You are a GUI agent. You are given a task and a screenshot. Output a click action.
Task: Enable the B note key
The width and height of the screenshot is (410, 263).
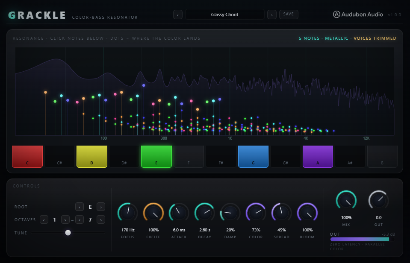click(x=382, y=156)
